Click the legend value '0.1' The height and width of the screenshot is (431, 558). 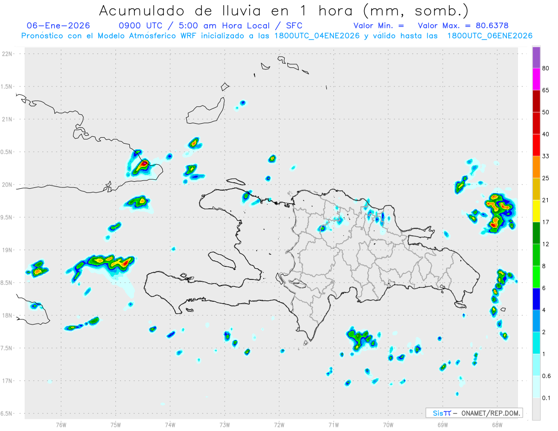point(546,398)
